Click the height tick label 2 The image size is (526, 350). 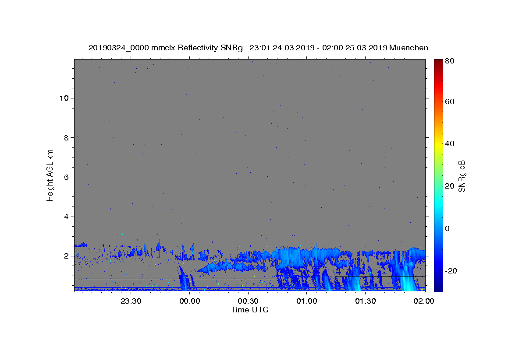click(67, 256)
